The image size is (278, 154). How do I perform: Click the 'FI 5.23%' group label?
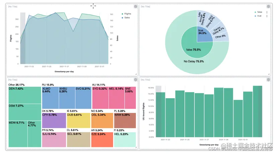[119, 130]
